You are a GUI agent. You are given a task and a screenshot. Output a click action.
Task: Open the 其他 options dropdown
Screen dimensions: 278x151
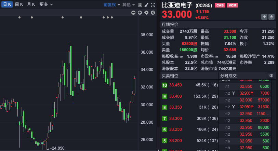[128, 5]
